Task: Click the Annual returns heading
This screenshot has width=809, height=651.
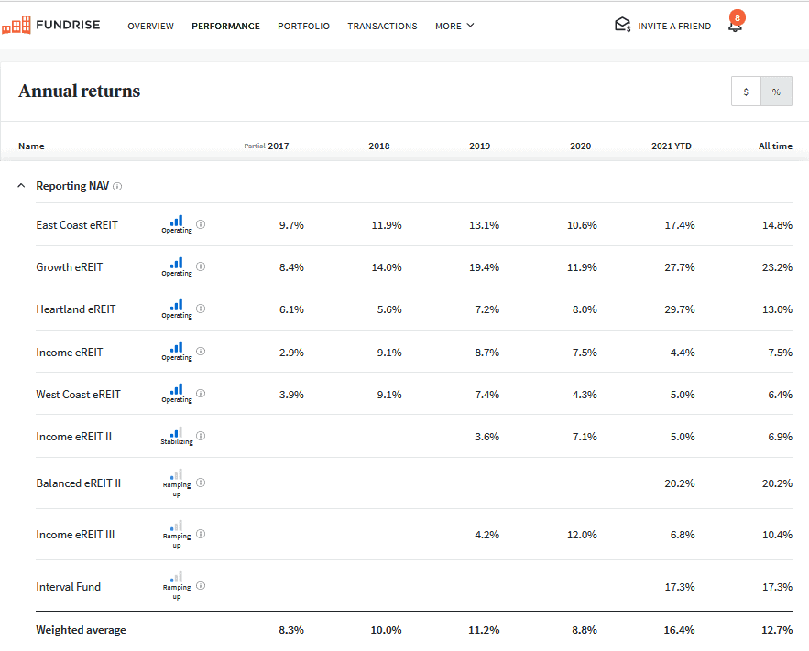Action: (x=80, y=91)
